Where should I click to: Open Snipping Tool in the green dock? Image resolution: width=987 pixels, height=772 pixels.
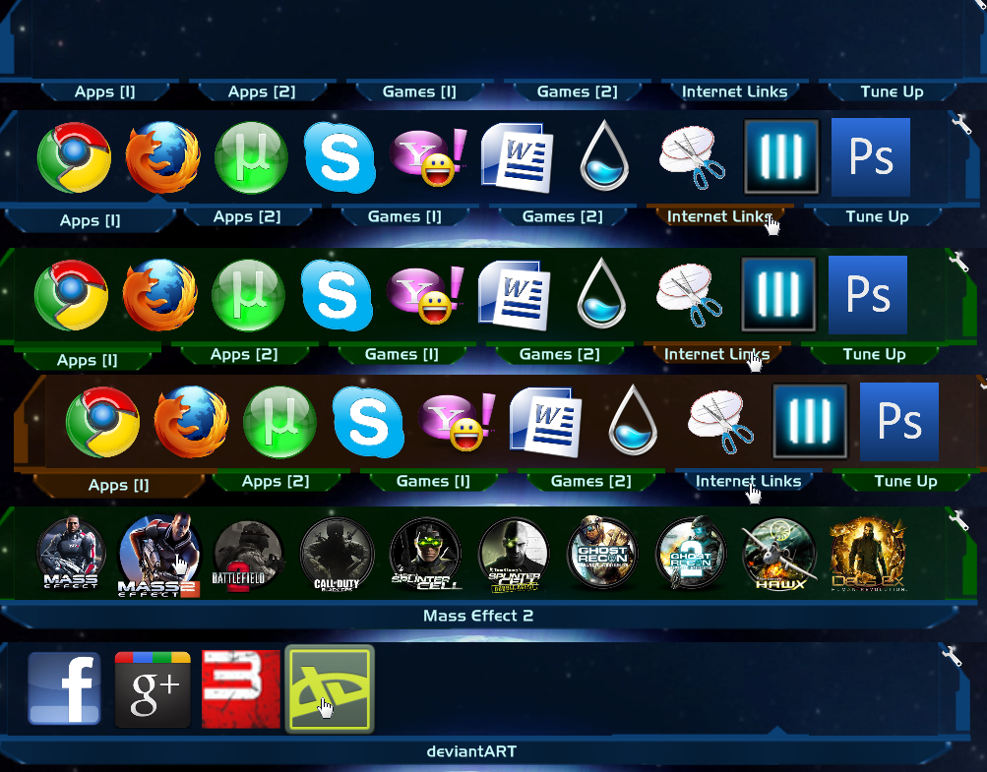click(689, 295)
